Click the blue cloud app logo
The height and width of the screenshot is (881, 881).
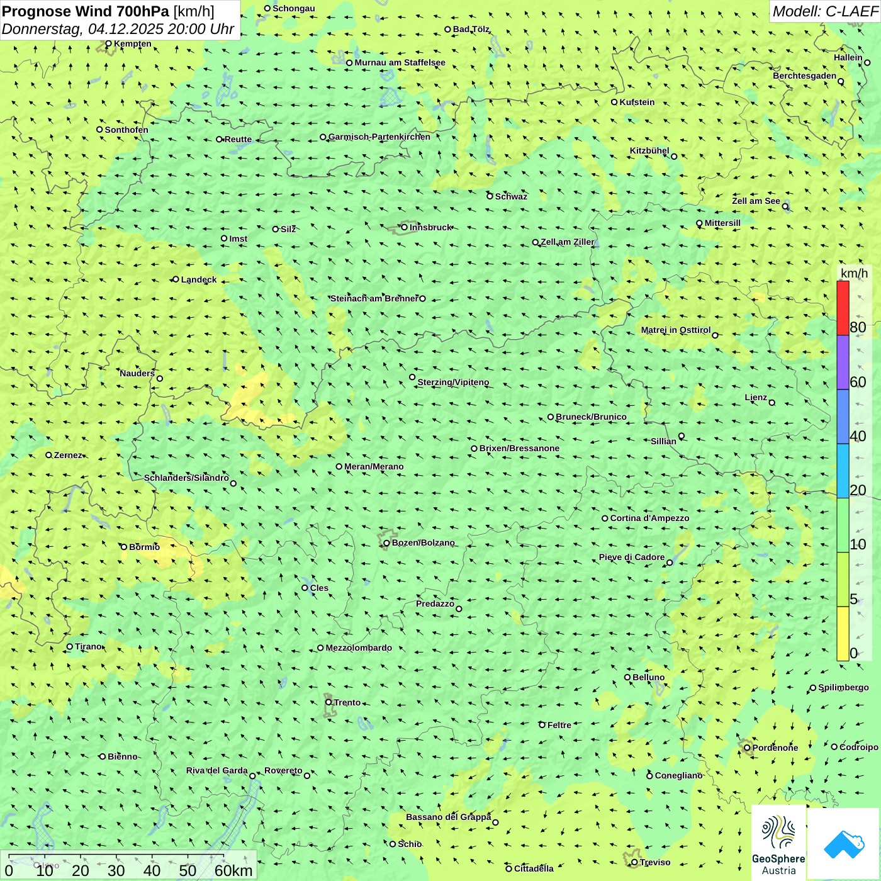[844, 844]
